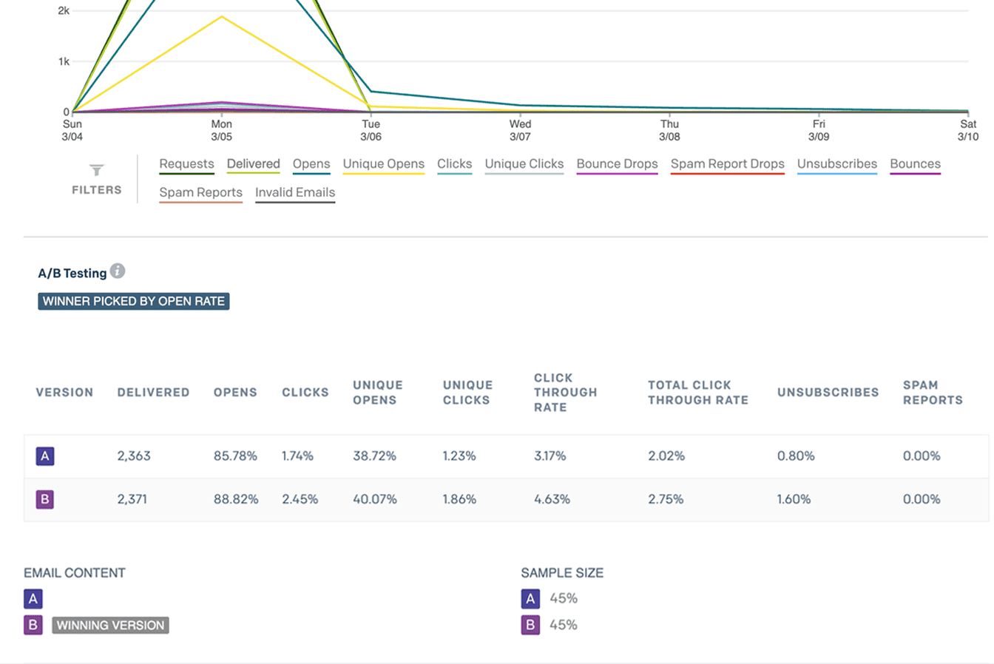The image size is (994, 664).
Task: Open the A/B Testing info icon
Action: (118, 271)
